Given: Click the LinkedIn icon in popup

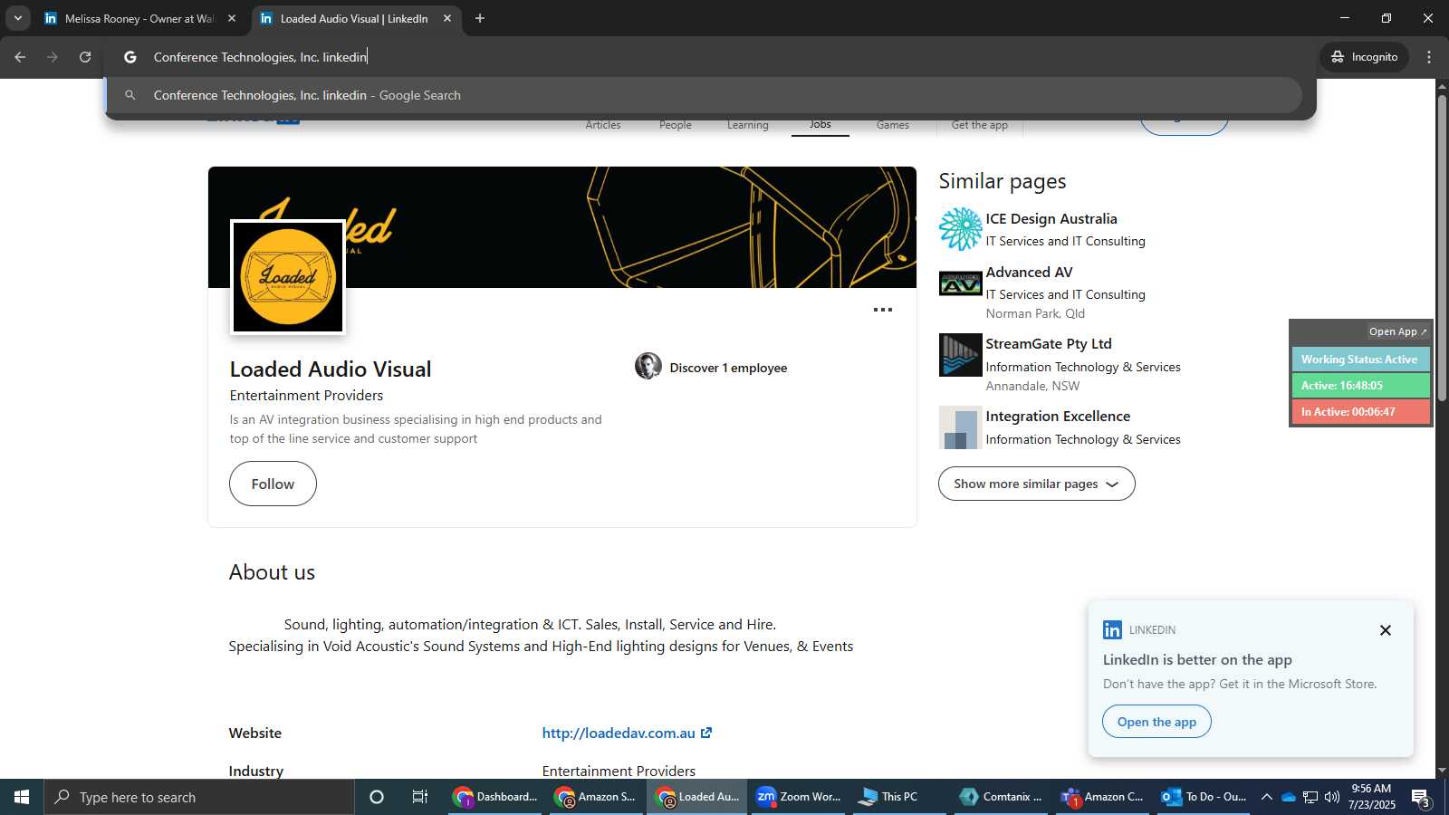Looking at the screenshot, I should click(x=1112, y=630).
